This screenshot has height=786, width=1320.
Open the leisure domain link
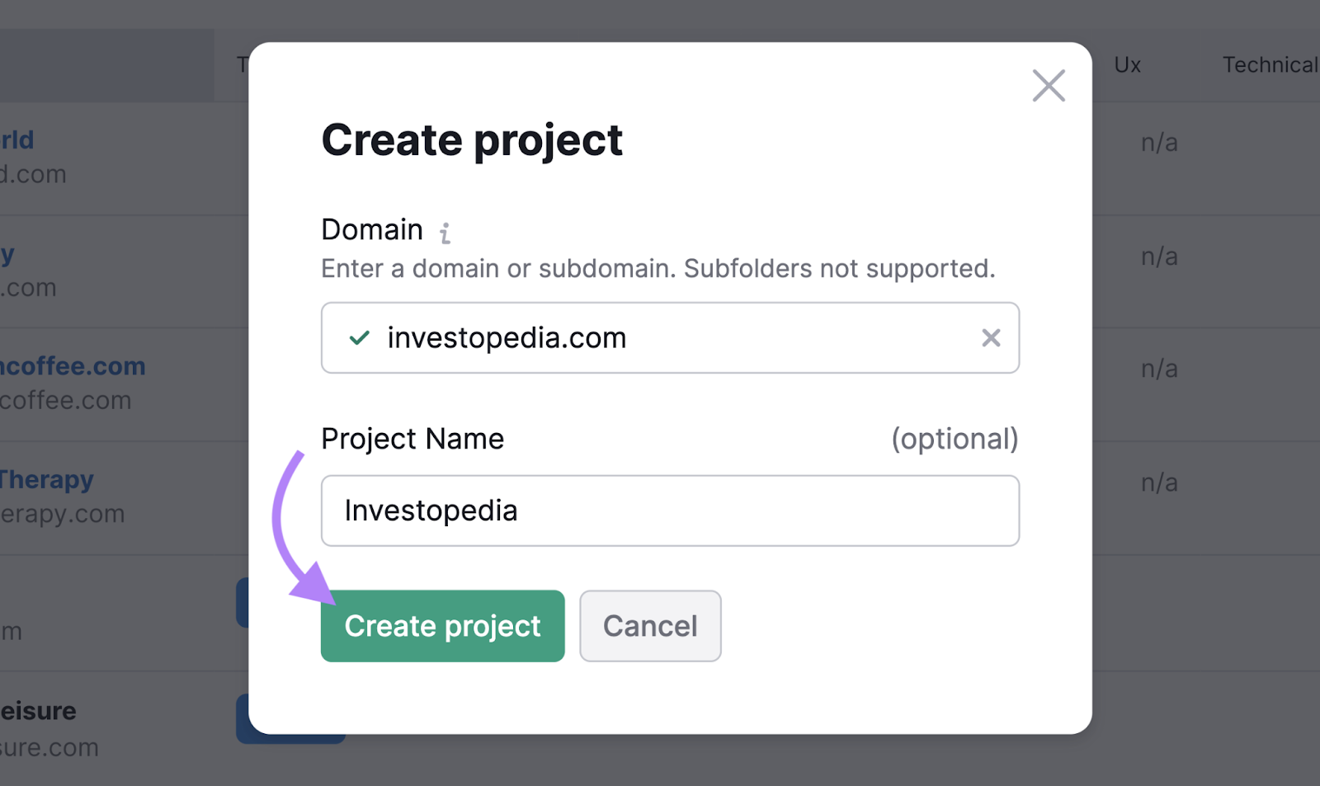point(37,710)
